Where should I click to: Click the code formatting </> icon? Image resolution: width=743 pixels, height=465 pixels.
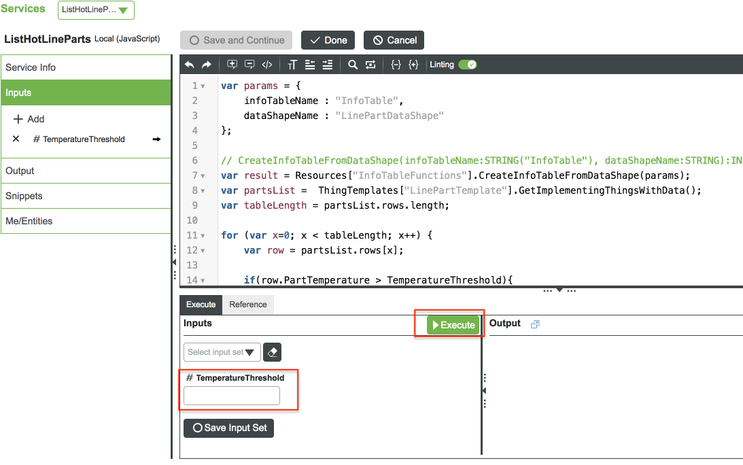[x=267, y=64]
